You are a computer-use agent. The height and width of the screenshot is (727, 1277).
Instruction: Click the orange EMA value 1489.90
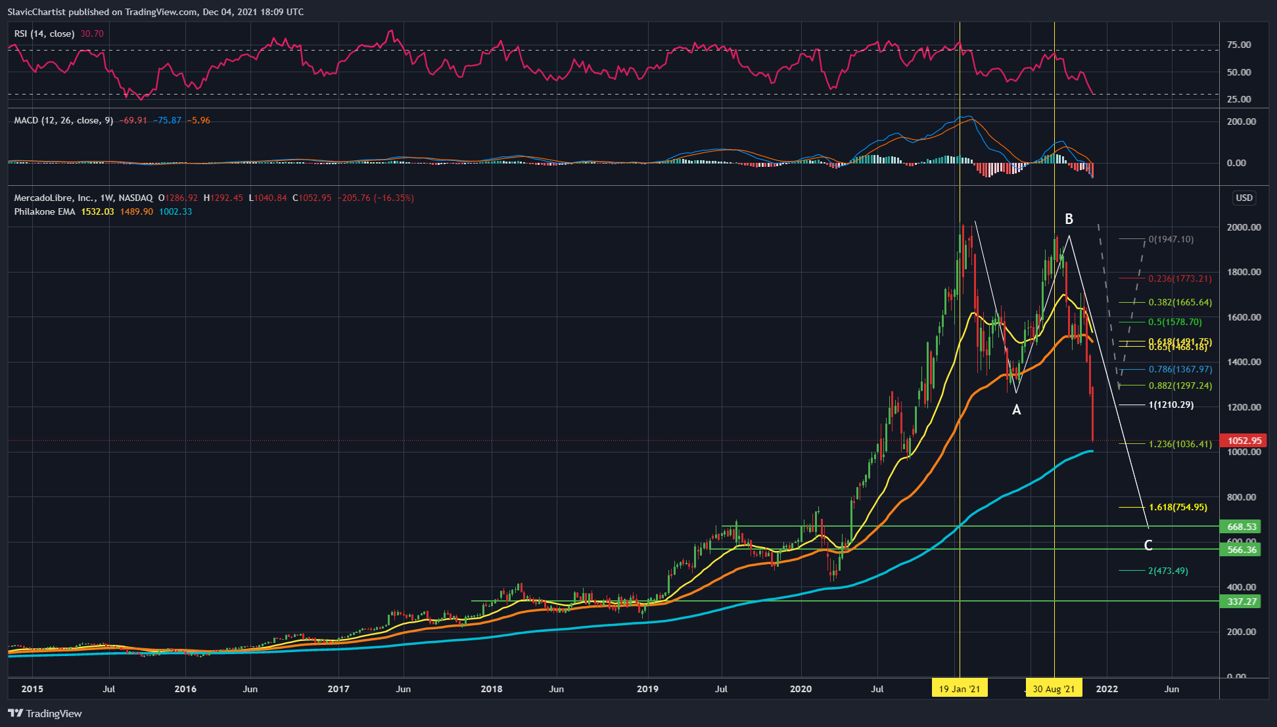click(x=137, y=211)
